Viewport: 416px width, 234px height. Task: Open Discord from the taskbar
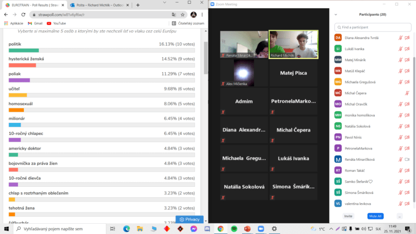coord(207,229)
